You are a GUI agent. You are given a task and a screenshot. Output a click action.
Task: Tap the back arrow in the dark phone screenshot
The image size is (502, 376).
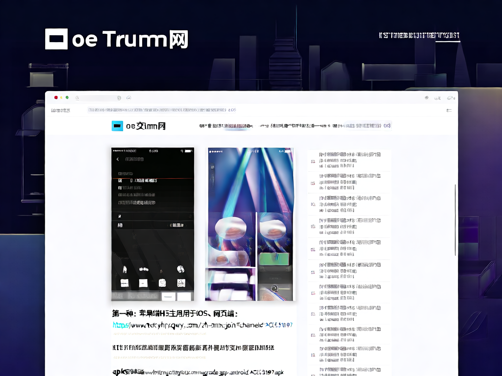click(118, 160)
